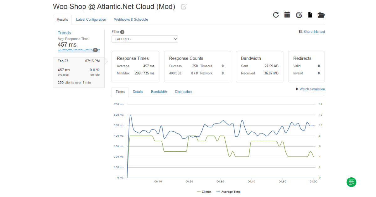Open the Webhooks & Schedule tab
This screenshot has width=376, height=197.
131,20
